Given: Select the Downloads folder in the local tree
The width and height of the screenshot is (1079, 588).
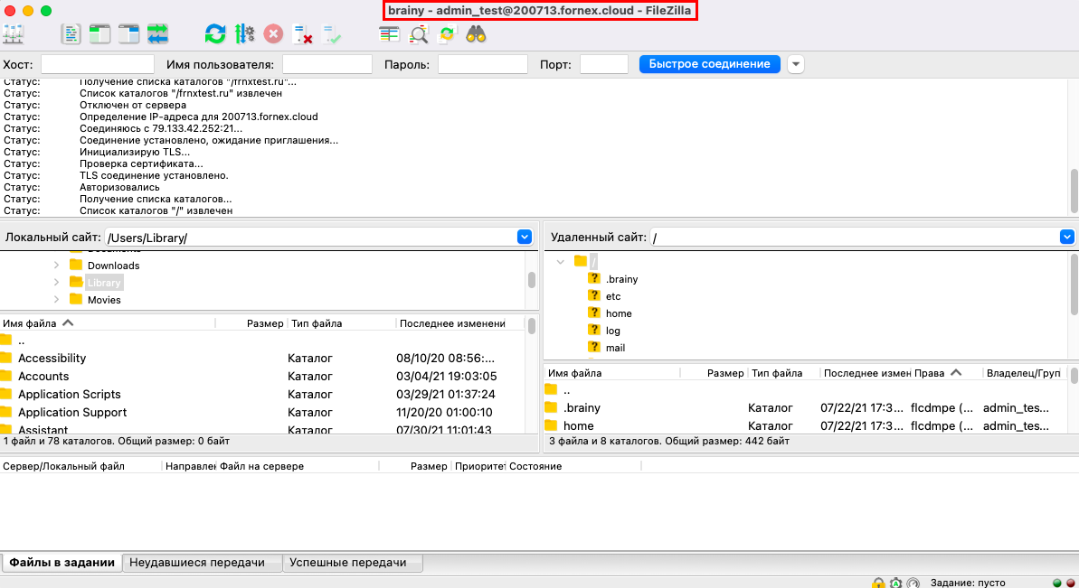Looking at the screenshot, I should tap(113, 266).
